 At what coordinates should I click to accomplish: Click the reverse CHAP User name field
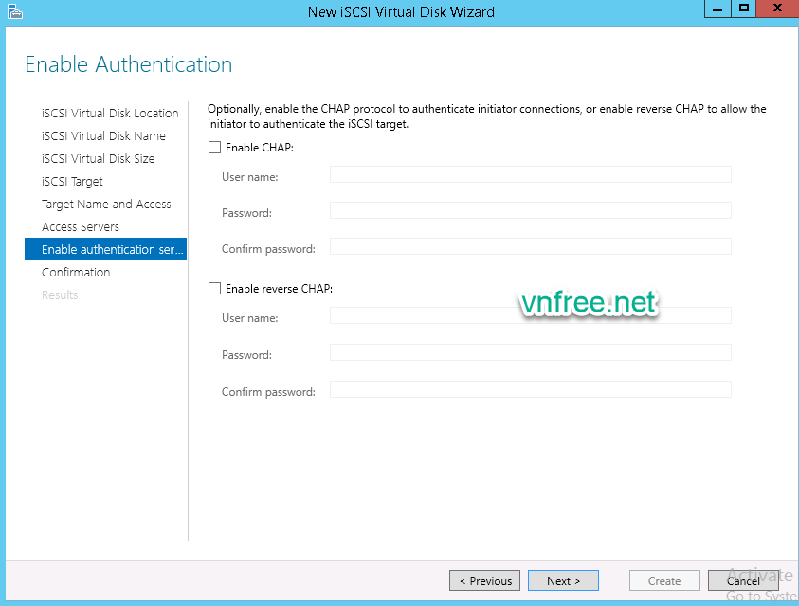click(530, 315)
